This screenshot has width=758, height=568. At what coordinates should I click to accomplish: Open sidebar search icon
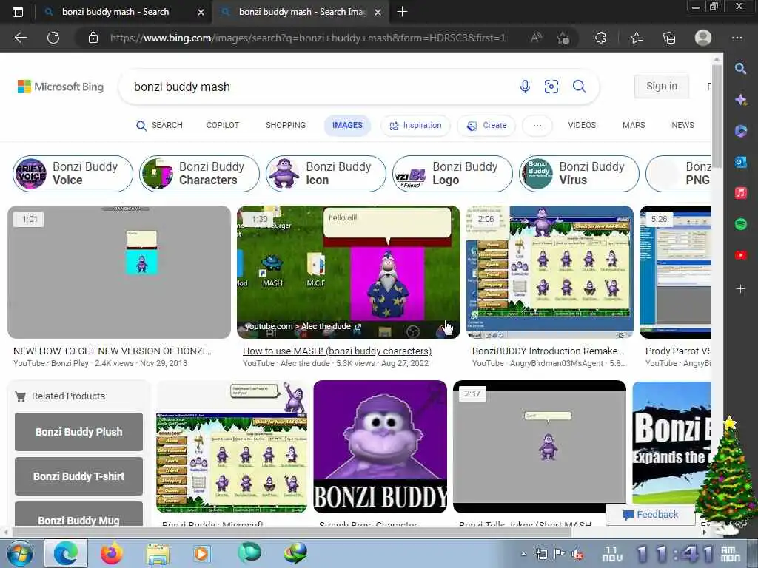[x=740, y=69]
